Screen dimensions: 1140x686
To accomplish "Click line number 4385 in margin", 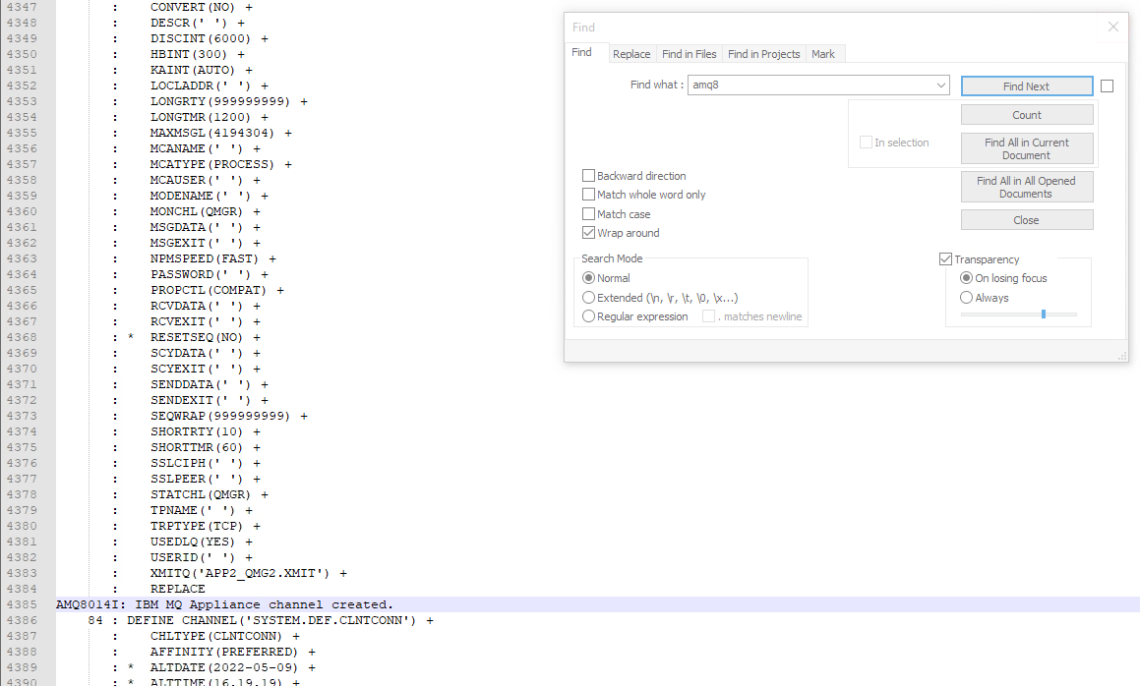I will [x=22, y=604].
